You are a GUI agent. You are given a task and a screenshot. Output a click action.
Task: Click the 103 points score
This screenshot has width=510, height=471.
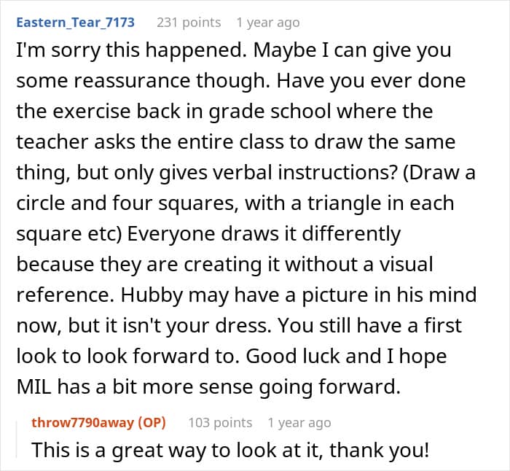click(220, 423)
